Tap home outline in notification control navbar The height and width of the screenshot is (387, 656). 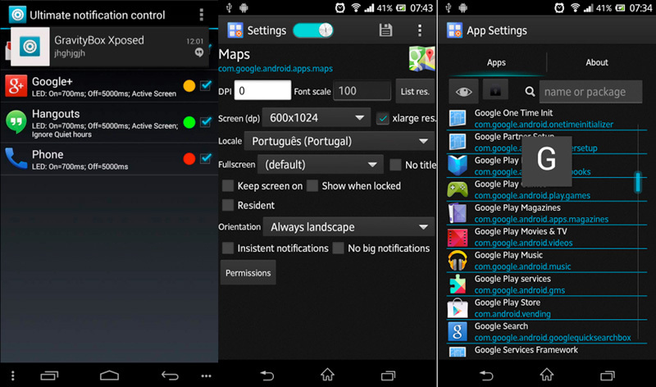click(x=109, y=376)
